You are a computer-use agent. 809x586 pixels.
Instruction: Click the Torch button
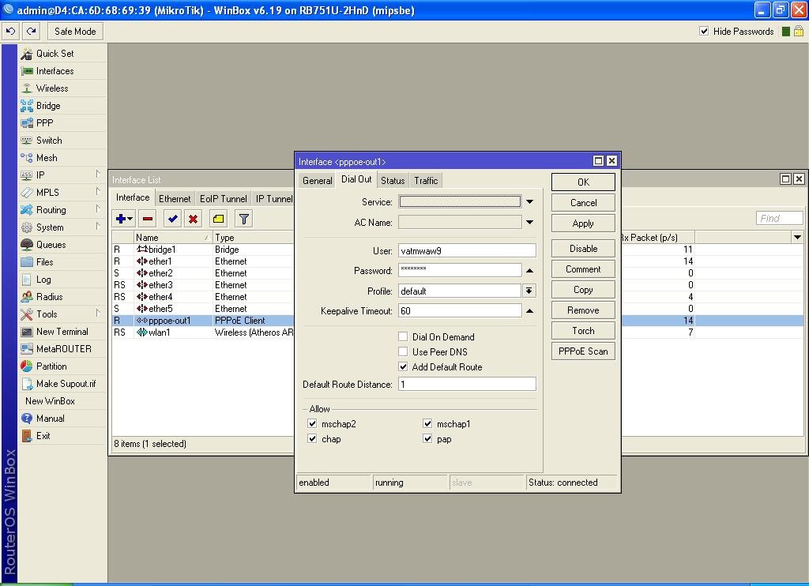point(583,331)
